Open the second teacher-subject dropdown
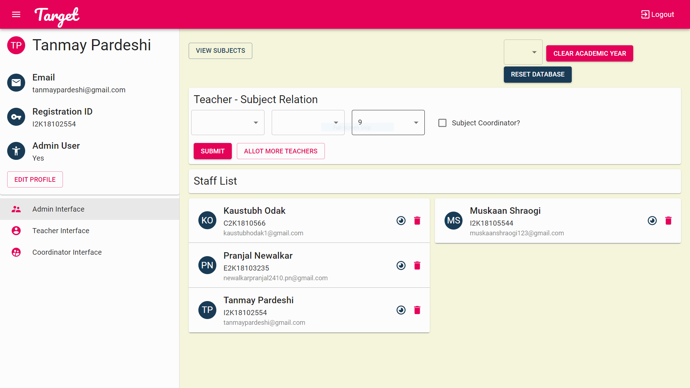690x388 pixels. 308,123
